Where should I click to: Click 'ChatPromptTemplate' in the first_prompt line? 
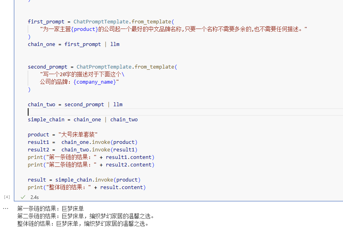pyautogui.click(x=101, y=22)
